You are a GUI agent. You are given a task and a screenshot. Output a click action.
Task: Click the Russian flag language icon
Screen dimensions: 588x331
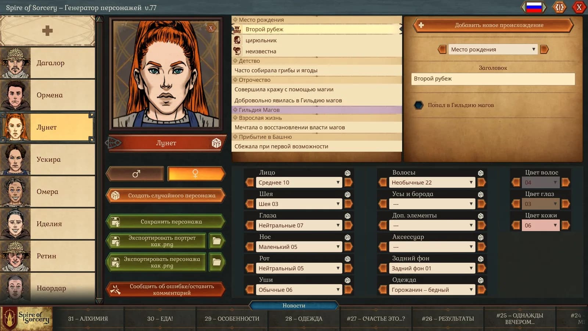click(534, 7)
